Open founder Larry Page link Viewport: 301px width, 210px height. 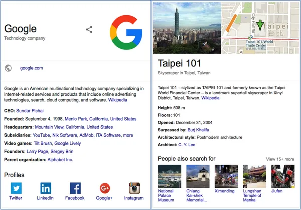37,152
